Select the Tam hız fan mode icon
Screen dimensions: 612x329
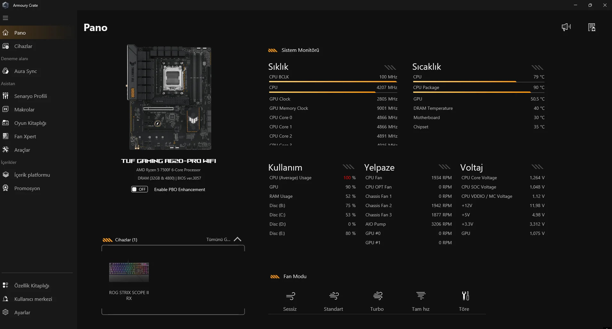coord(421,296)
